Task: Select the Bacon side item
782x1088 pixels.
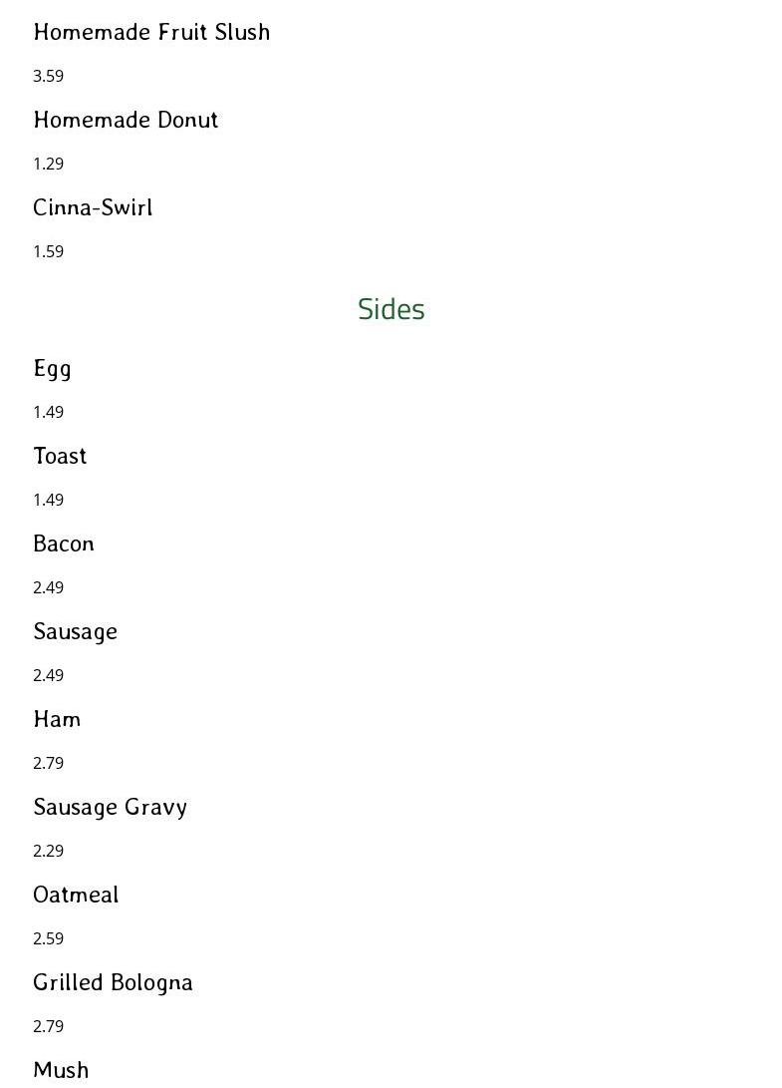Action: coord(64,544)
